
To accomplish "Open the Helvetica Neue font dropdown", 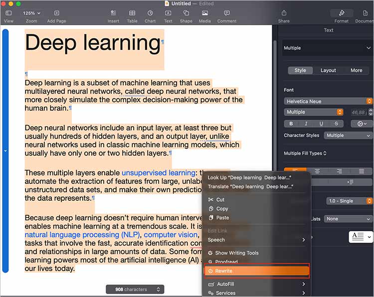I will [x=328, y=101].
